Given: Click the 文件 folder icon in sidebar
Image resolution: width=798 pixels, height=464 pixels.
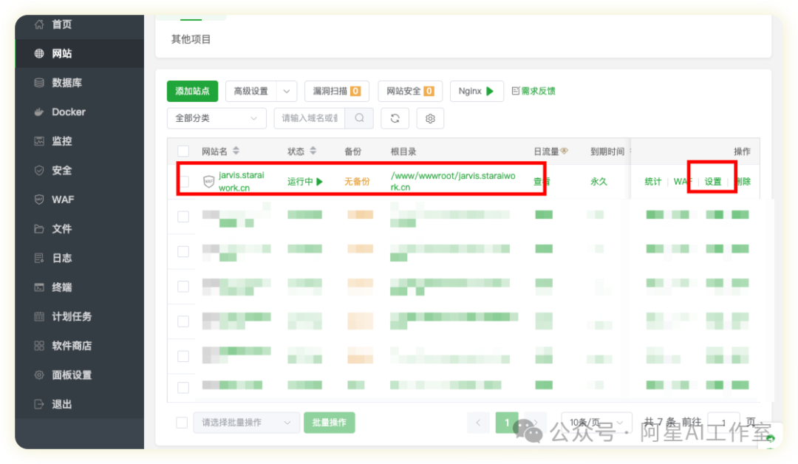Looking at the screenshot, I should [x=39, y=229].
